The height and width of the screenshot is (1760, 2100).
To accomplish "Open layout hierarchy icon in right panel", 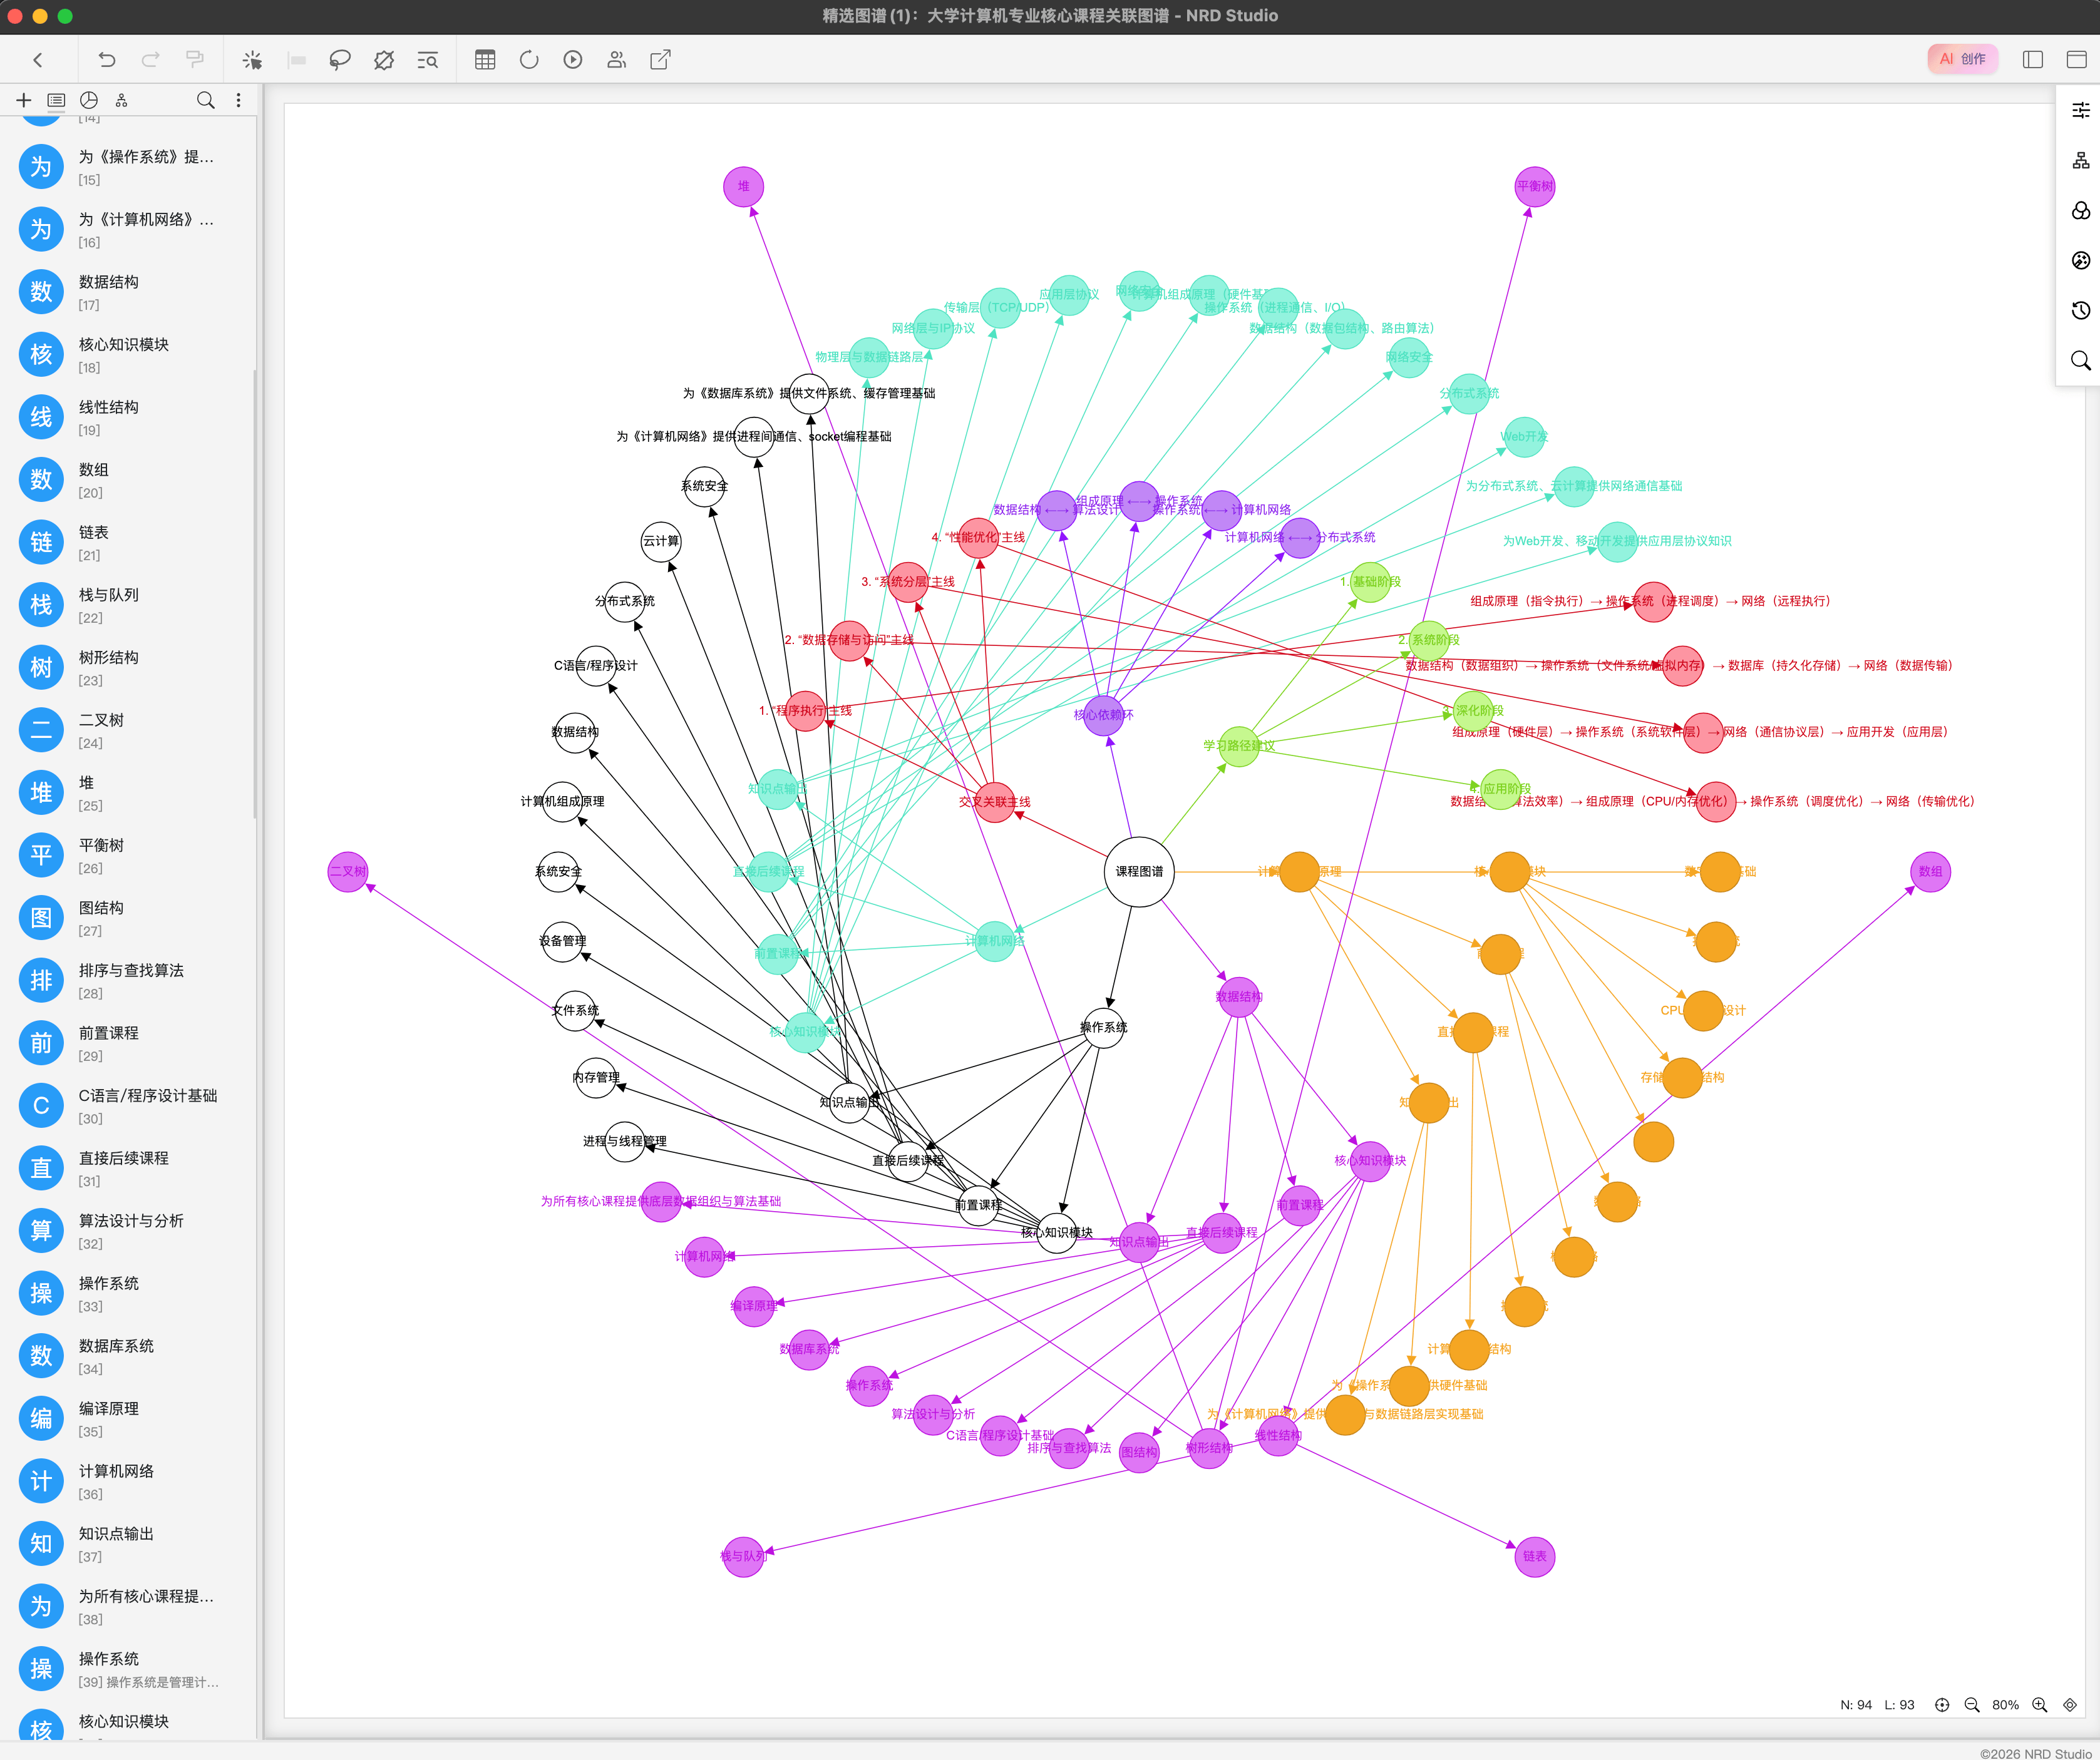I will point(2080,160).
